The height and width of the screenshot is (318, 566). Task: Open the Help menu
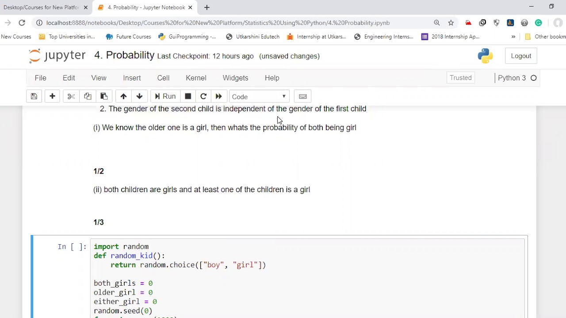tap(272, 78)
